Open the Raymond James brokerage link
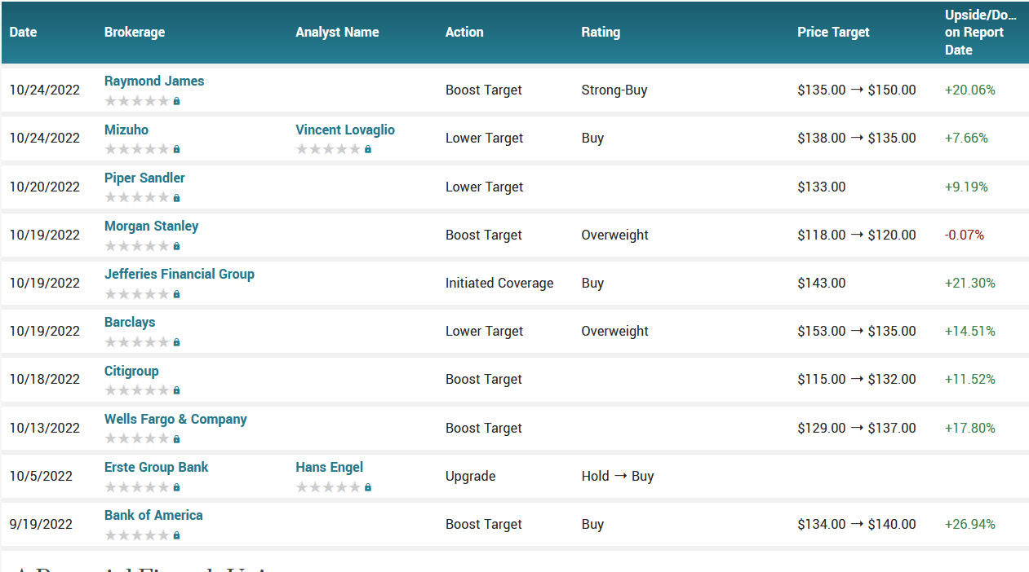 [153, 81]
